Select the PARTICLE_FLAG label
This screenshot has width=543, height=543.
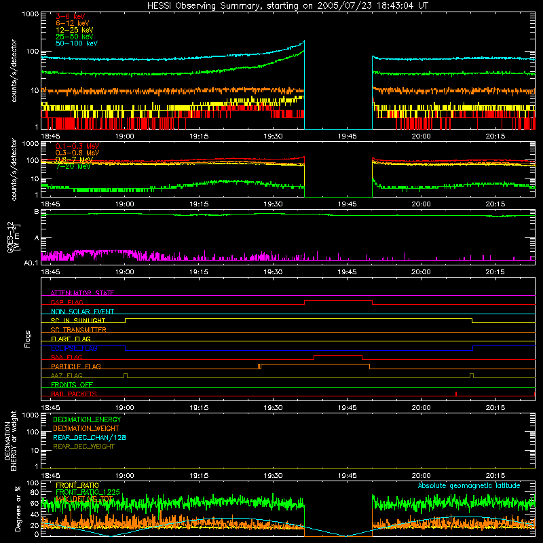[76, 366]
